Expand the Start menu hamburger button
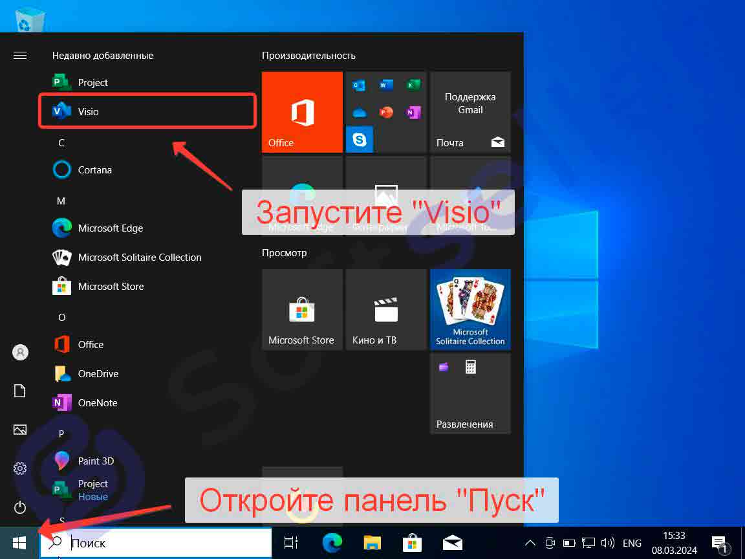Viewport: 745px width, 559px height. [x=20, y=56]
